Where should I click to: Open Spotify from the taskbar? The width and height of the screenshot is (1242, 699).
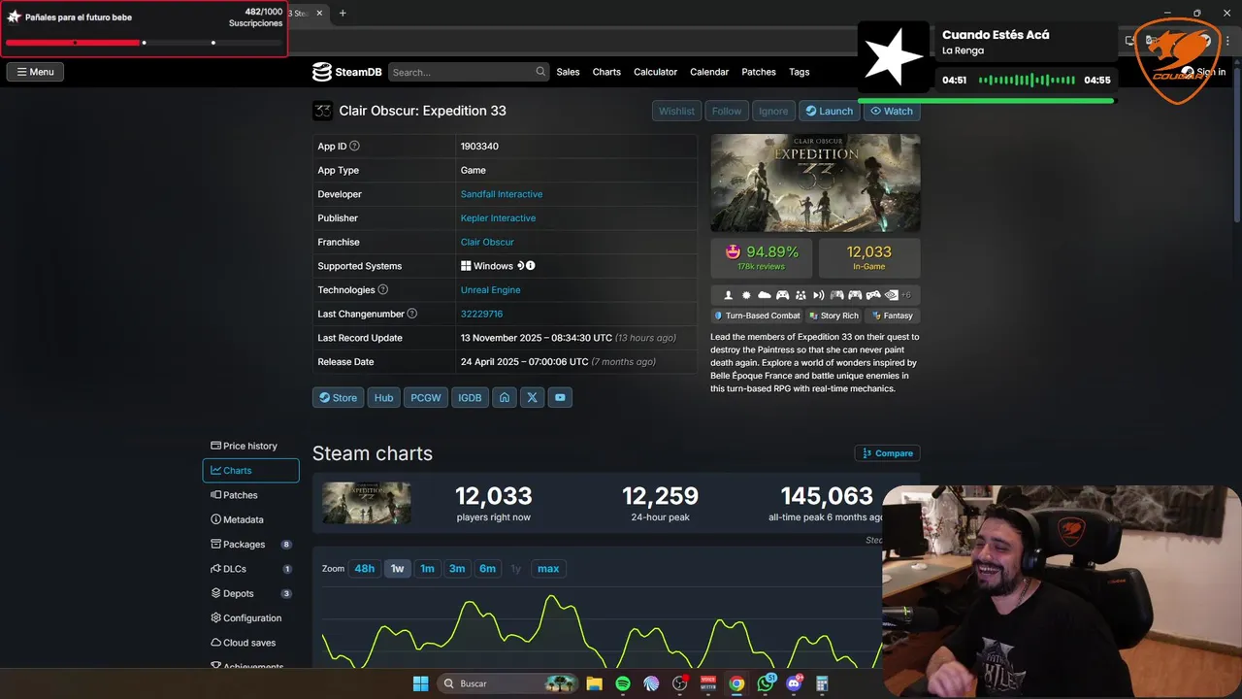(623, 683)
